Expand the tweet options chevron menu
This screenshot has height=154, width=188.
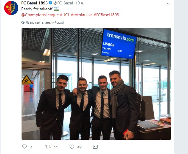(168, 4)
